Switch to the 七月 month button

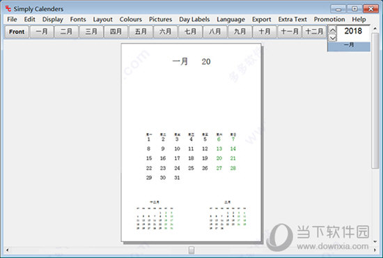click(190, 32)
